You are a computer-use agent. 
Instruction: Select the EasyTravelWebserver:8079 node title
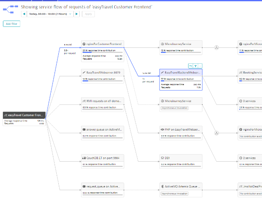coord(104,72)
